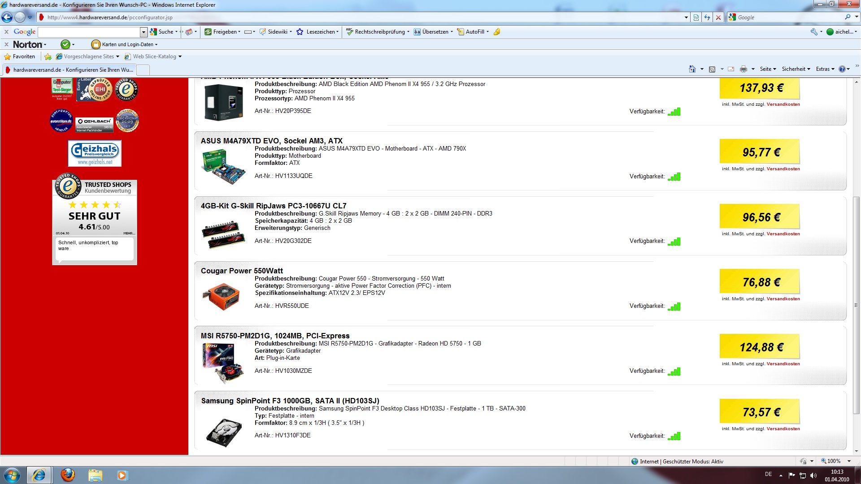Close the Norton toolbar with its X

6,44
